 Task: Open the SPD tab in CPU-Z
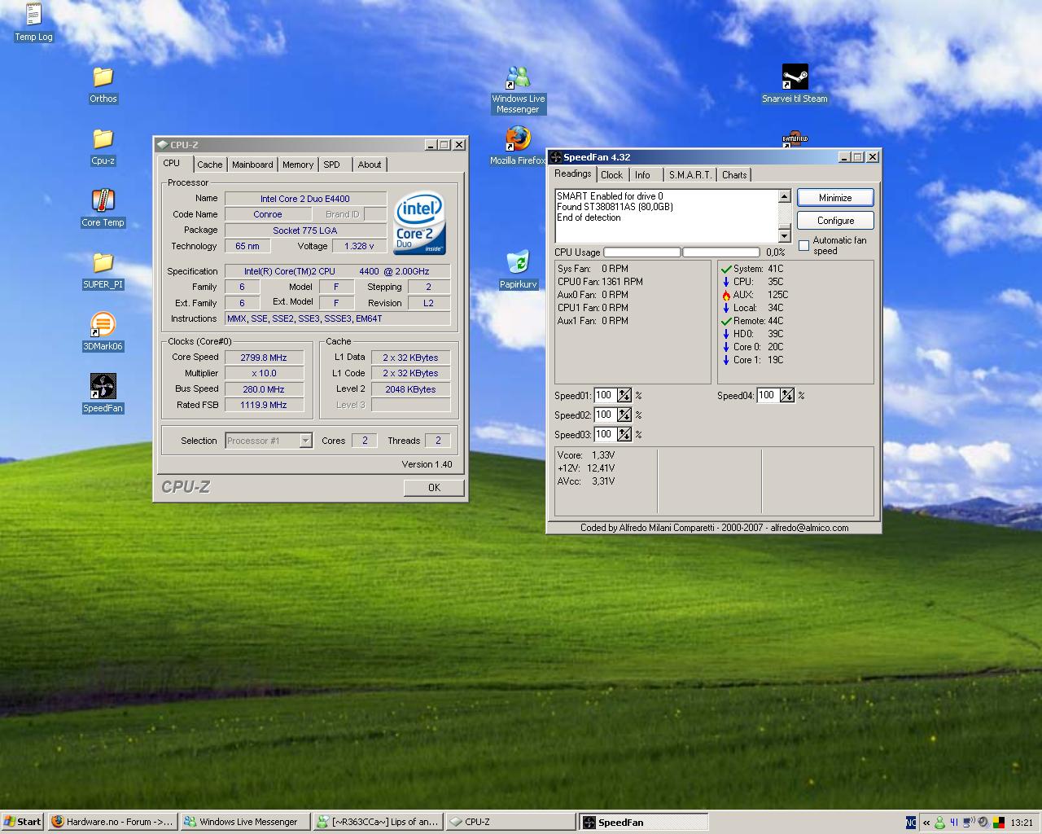click(332, 165)
